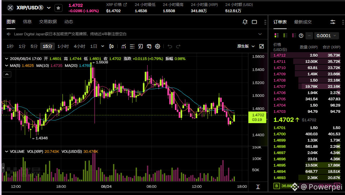The width and height of the screenshot is (345, 195).
Task: Select the 订单表 order book tab
Action: pos(280,22)
